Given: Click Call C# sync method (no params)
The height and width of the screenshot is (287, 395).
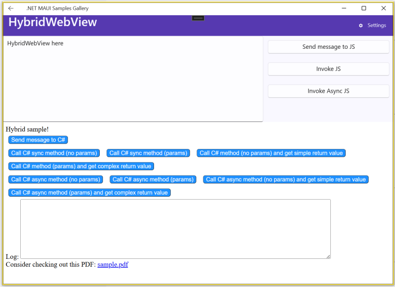Looking at the screenshot, I should pyautogui.click(x=54, y=153).
